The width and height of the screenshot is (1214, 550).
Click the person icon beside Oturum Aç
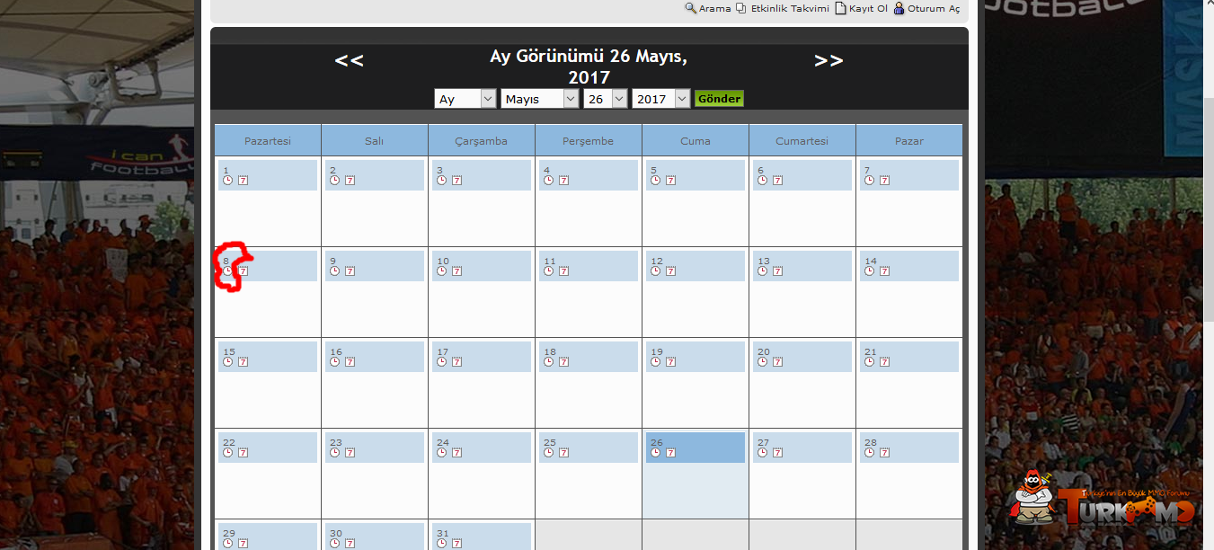899,8
